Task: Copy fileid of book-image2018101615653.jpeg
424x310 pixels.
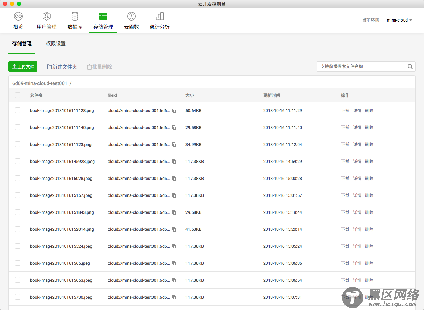Action: (x=174, y=280)
